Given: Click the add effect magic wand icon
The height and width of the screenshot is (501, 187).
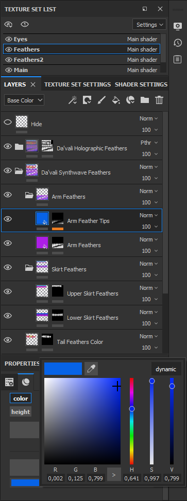Looking at the screenshot, I should [x=73, y=100].
